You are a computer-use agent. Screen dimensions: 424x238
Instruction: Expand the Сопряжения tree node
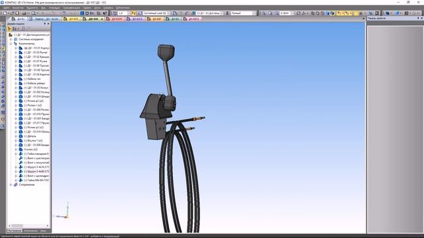click(x=11, y=184)
